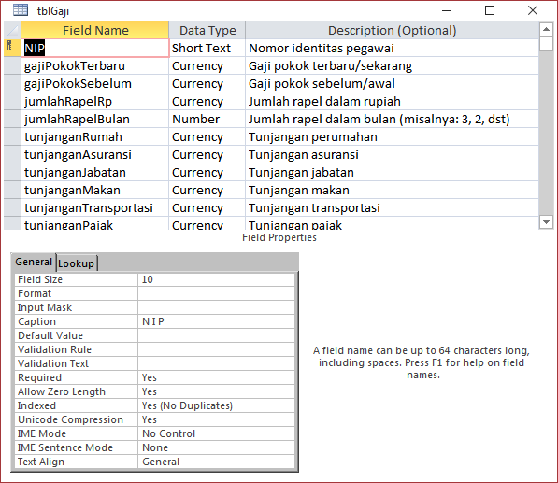Open Currency data type for jumlahRapelRp
558x483 pixels.
click(207, 101)
